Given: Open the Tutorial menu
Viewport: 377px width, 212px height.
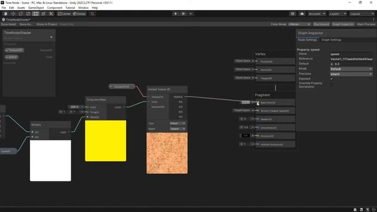Looking at the screenshot, I should tap(70, 8).
